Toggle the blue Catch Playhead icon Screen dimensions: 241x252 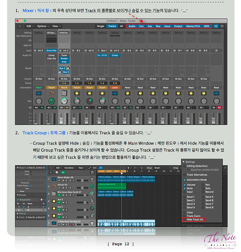[101, 168]
